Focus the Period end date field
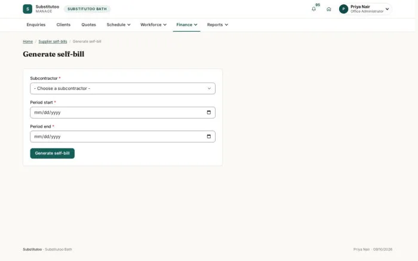418x261 pixels. click(x=122, y=136)
